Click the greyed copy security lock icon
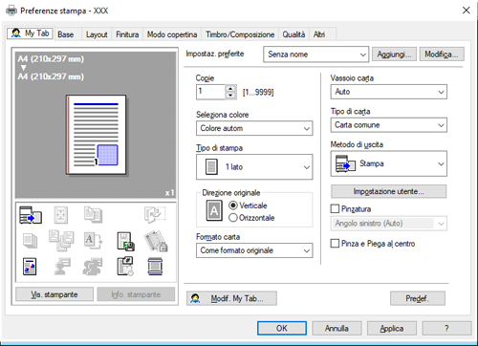The width and height of the screenshot is (478, 346). pos(156,241)
